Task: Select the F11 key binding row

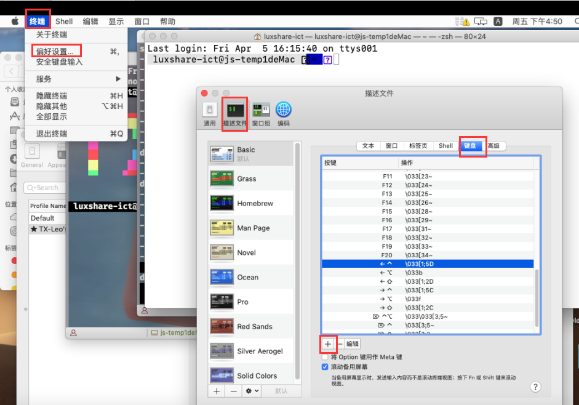Action: coord(428,176)
